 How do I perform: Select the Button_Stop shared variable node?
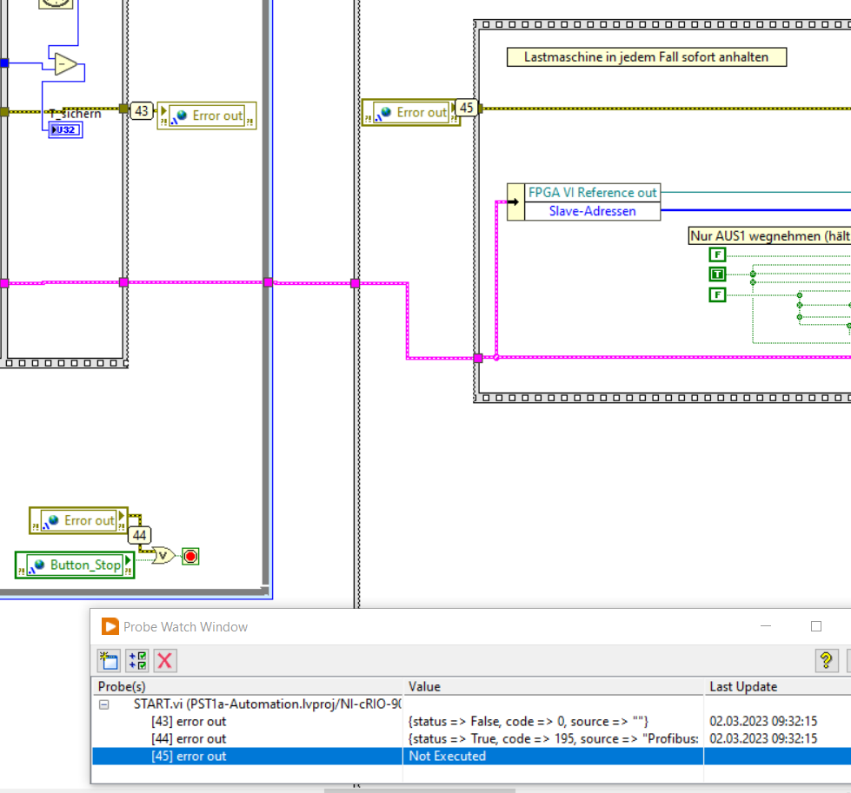(76, 565)
